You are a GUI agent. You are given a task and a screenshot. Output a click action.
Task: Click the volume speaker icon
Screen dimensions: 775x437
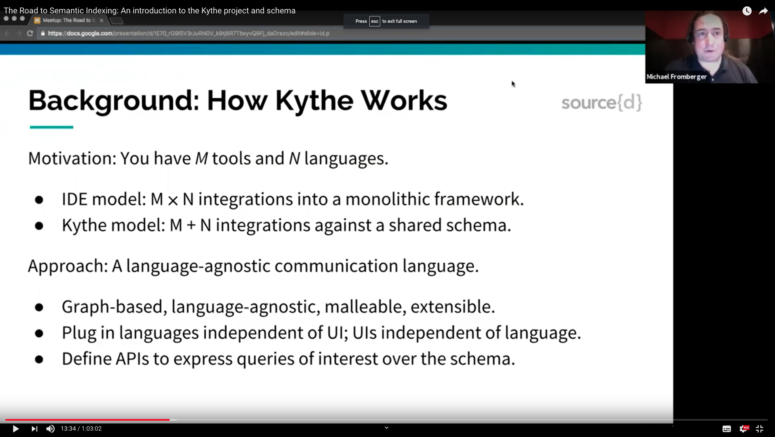pyautogui.click(x=50, y=429)
